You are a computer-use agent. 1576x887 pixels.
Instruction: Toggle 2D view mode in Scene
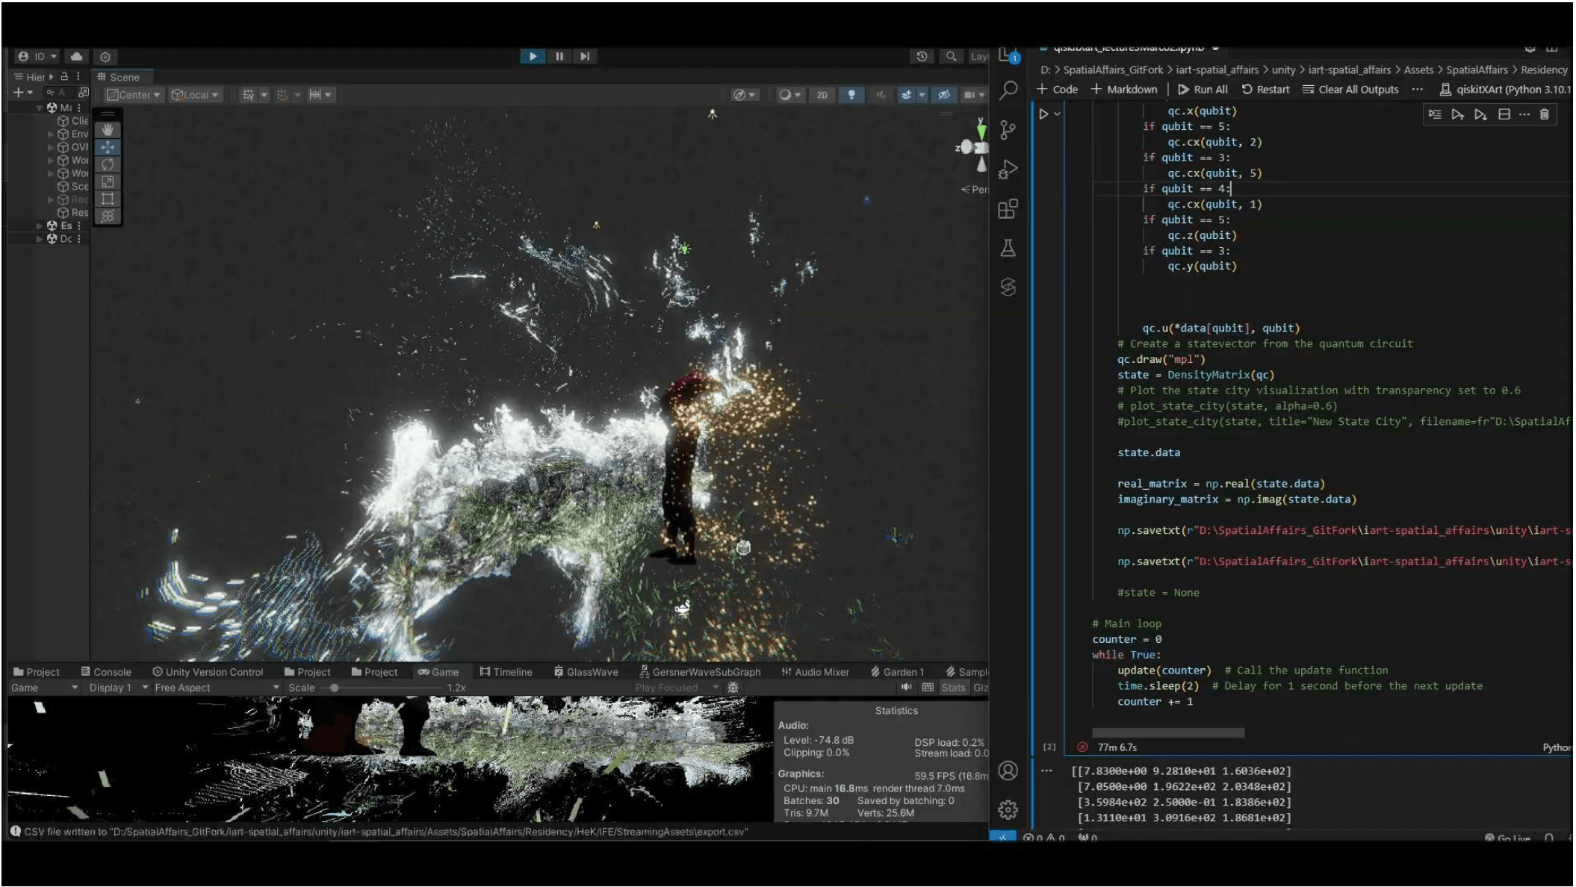coord(822,95)
